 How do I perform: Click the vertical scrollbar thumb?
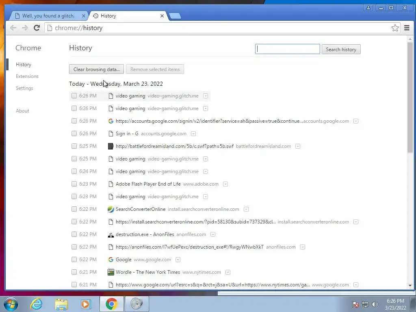410,97
